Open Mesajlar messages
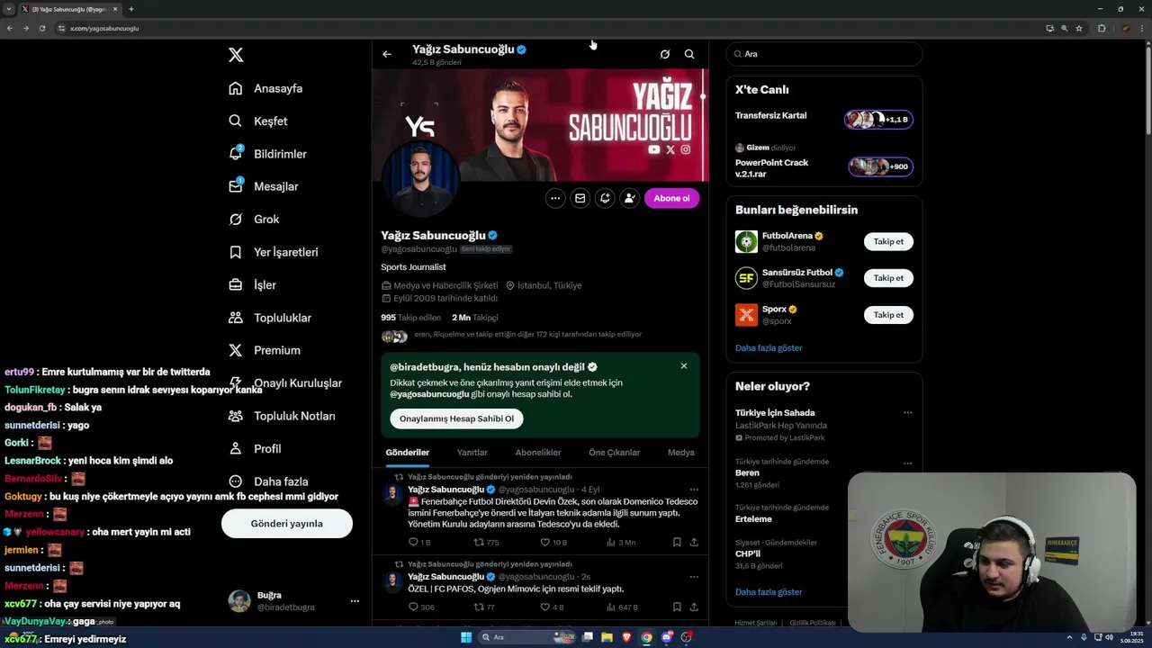The width and height of the screenshot is (1152, 648). [x=263, y=186]
